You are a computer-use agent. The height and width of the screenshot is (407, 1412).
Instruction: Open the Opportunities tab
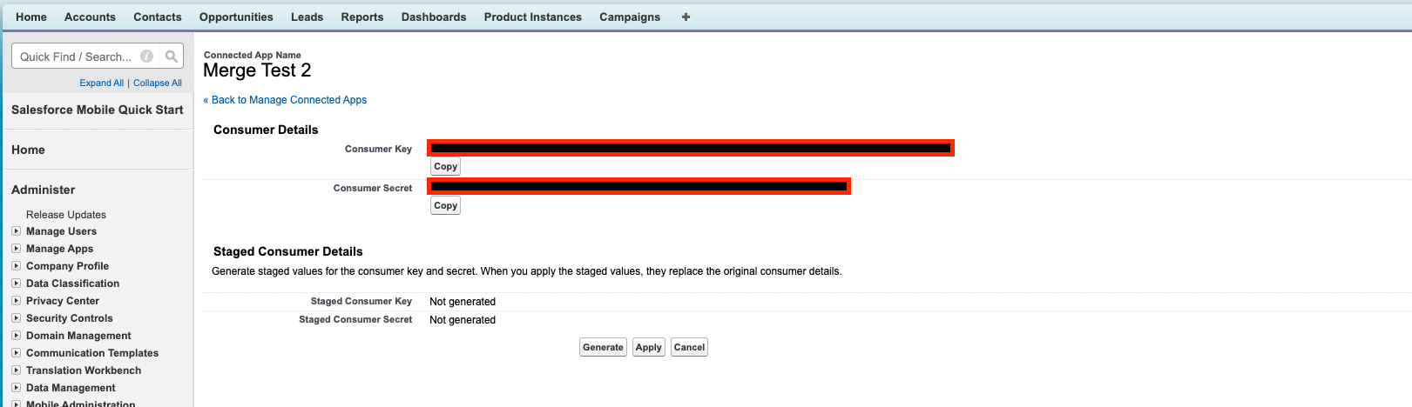pos(236,17)
